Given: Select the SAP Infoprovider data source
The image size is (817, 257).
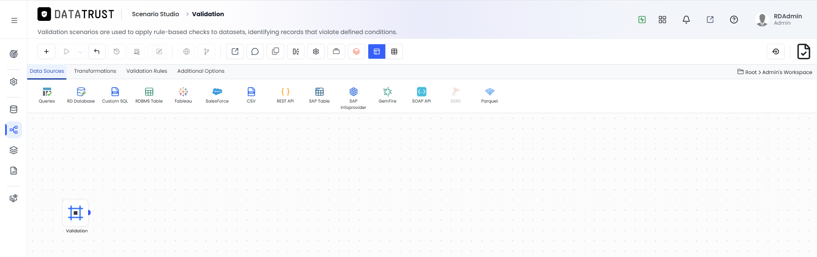Looking at the screenshot, I should 353,98.
